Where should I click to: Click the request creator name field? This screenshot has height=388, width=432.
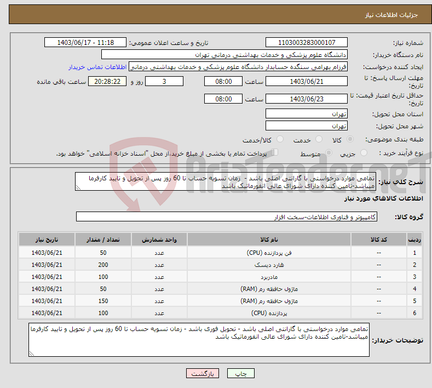tap(238, 67)
